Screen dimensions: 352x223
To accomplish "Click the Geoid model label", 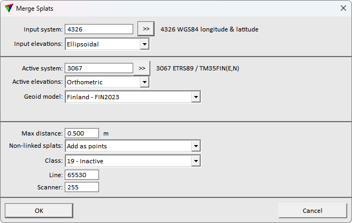I will click(x=42, y=97).
